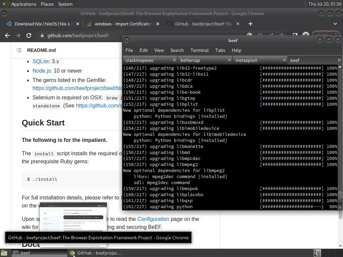Click the terminal window menu button
The width and height of the screenshot is (343, 257).
(x=126, y=40)
